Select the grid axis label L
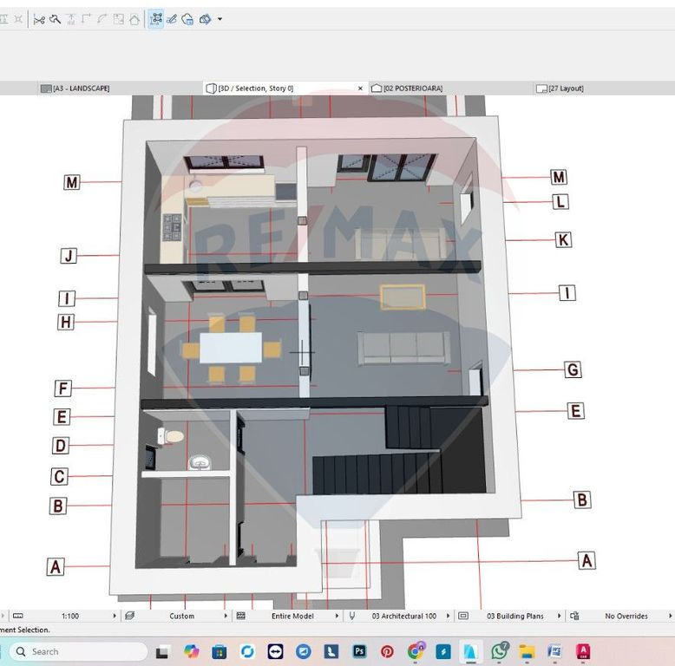This screenshot has height=666, width=675. click(560, 201)
